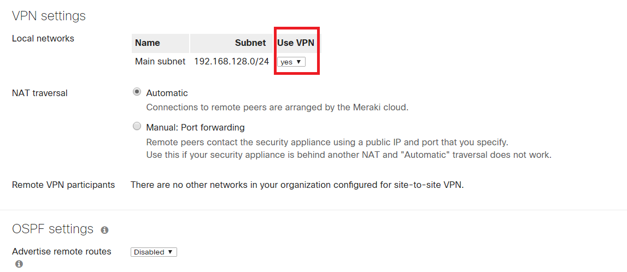Click the Subnet column header
The image size is (627, 272).
point(250,43)
